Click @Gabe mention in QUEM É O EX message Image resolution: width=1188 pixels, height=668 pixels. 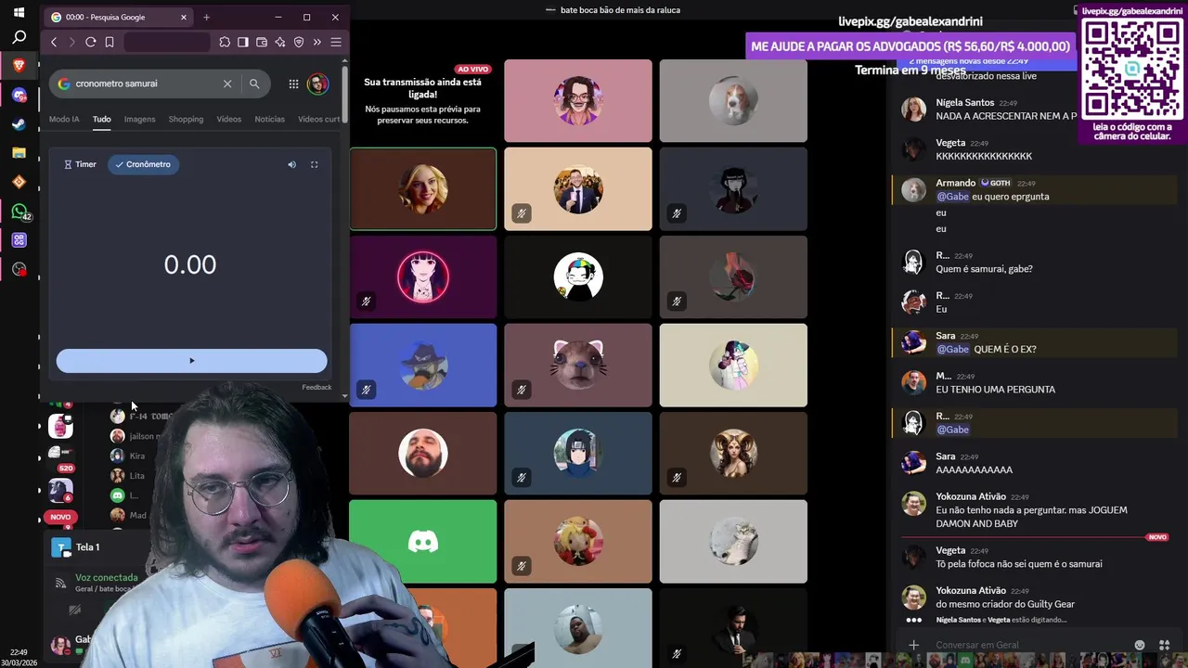[x=952, y=349]
